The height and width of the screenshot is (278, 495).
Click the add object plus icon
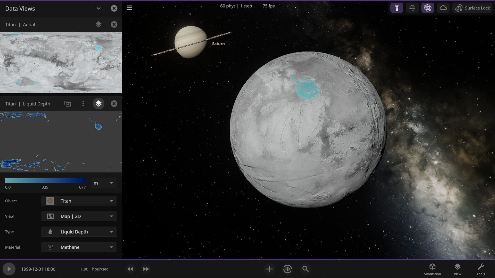coord(269,269)
